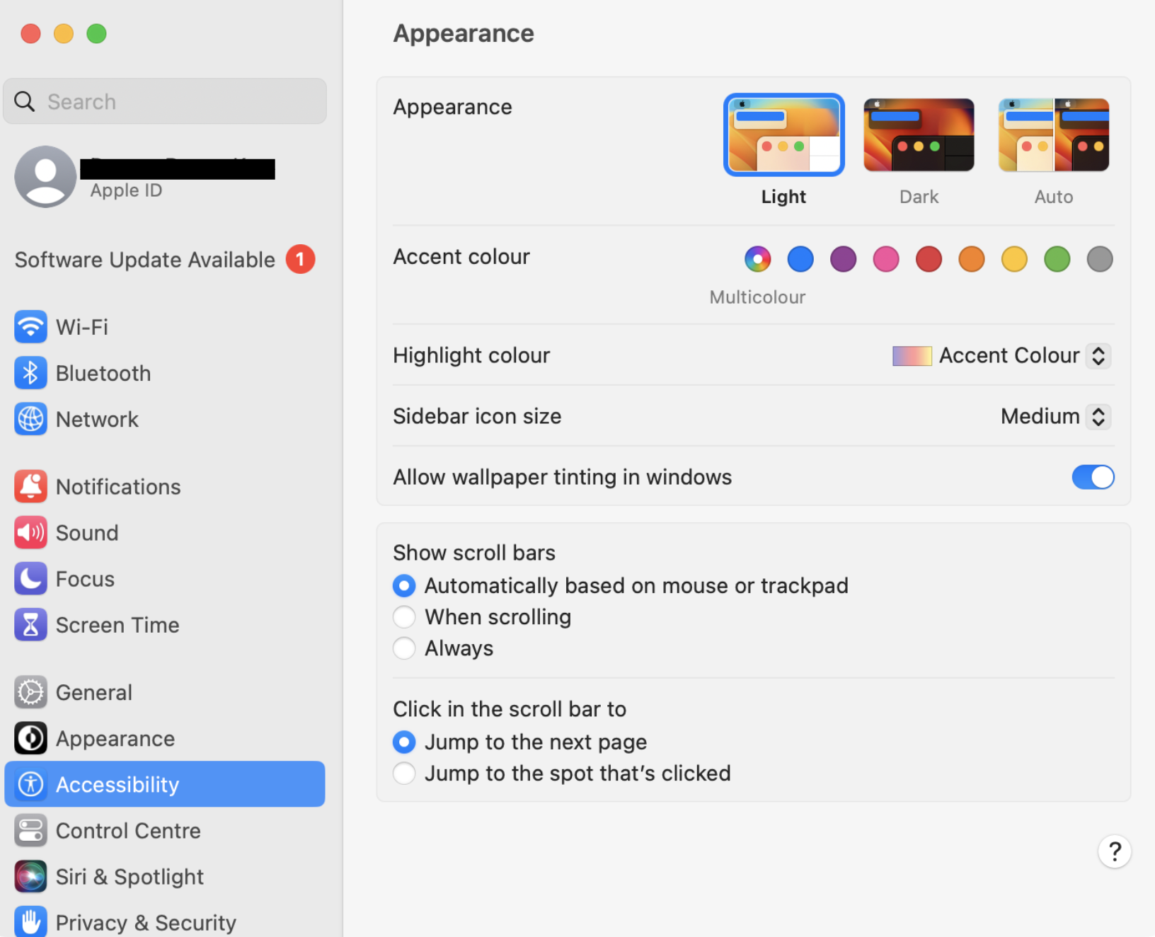Minimize the window with yellow button
Screen dimensions: 1155x937
click(64, 33)
